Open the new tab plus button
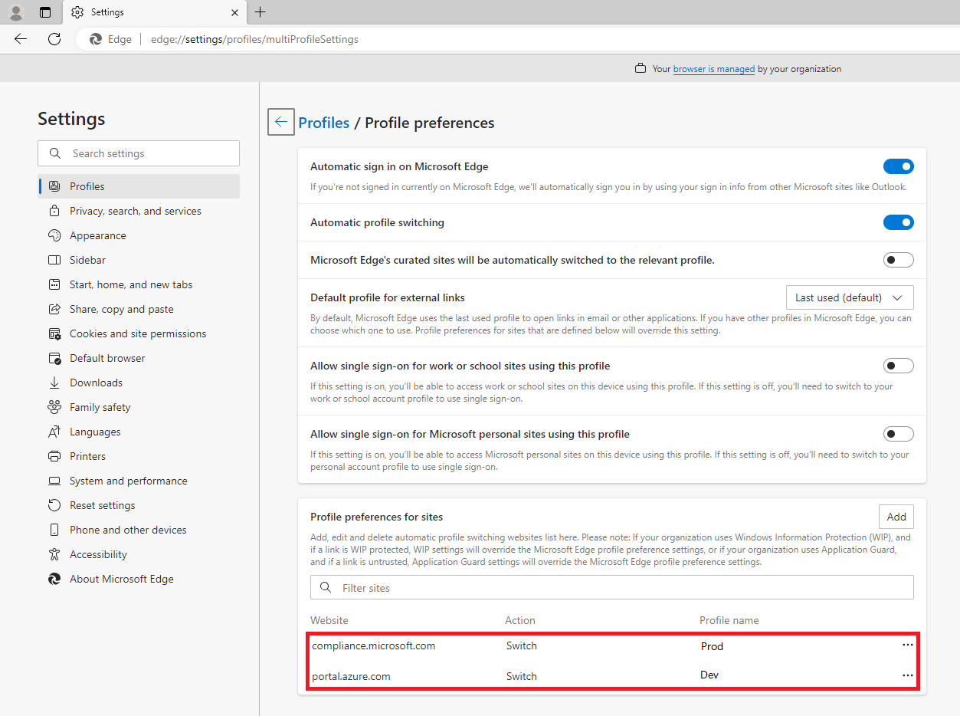This screenshot has height=716, width=960. (260, 12)
